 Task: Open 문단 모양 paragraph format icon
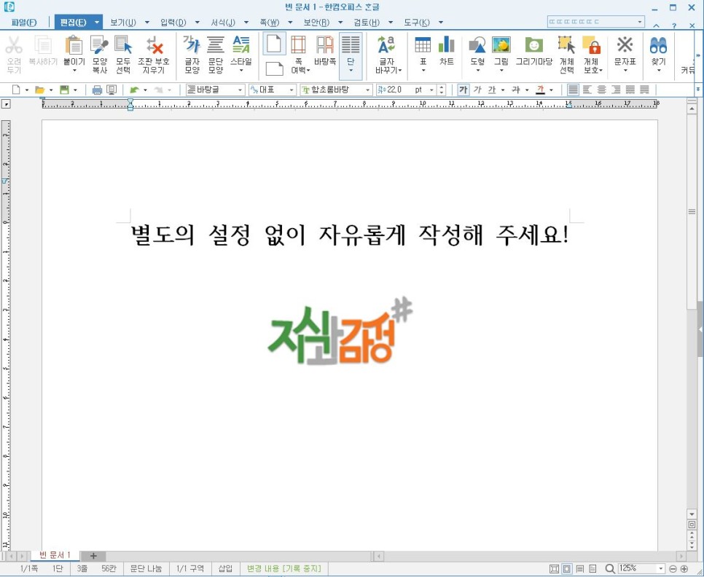click(x=216, y=45)
